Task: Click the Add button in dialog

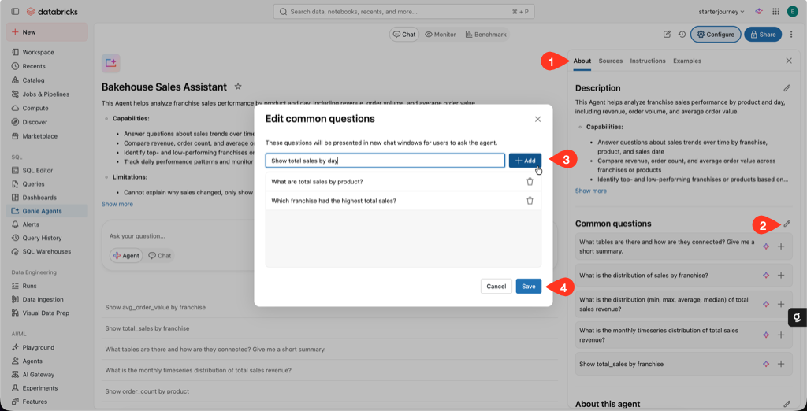Action: tap(525, 161)
